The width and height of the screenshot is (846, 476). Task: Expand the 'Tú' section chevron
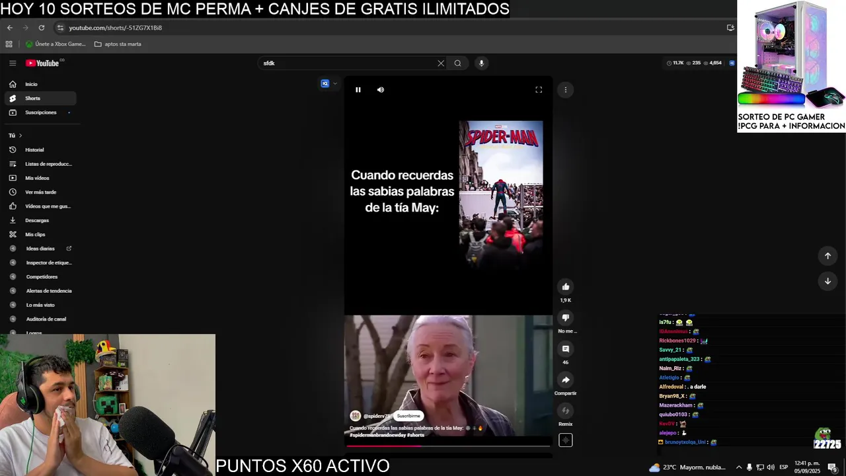pyautogui.click(x=20, y=136)
